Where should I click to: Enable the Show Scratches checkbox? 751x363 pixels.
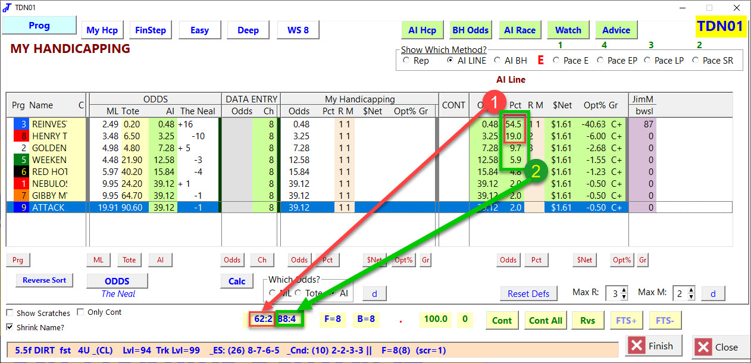[x=10, y=313]
